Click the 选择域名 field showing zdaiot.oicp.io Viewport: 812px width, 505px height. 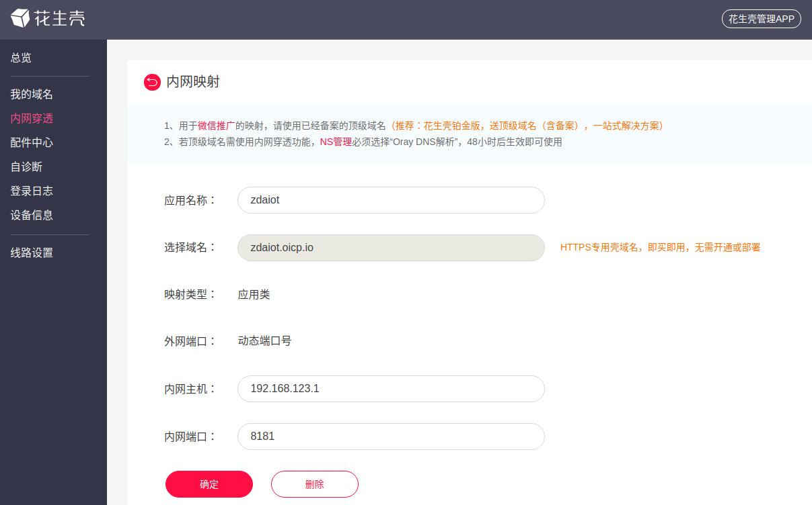point(391,248)
